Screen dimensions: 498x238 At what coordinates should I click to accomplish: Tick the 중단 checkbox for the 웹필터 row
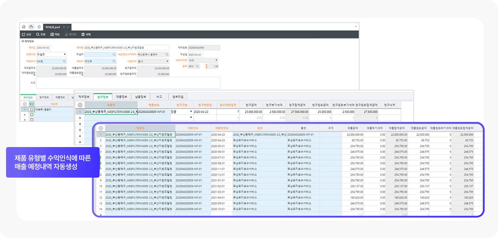(32, 110)
